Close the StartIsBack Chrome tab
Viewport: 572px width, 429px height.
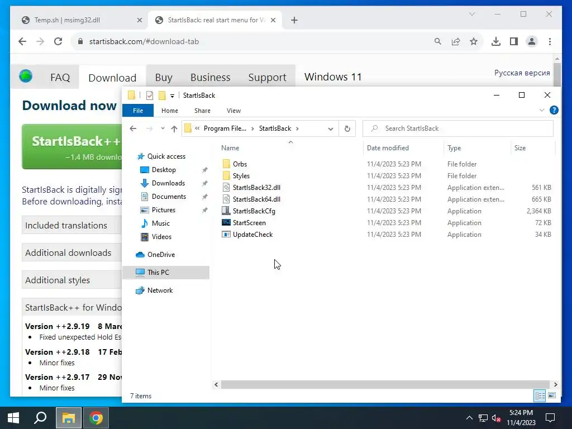click(273, 20)
